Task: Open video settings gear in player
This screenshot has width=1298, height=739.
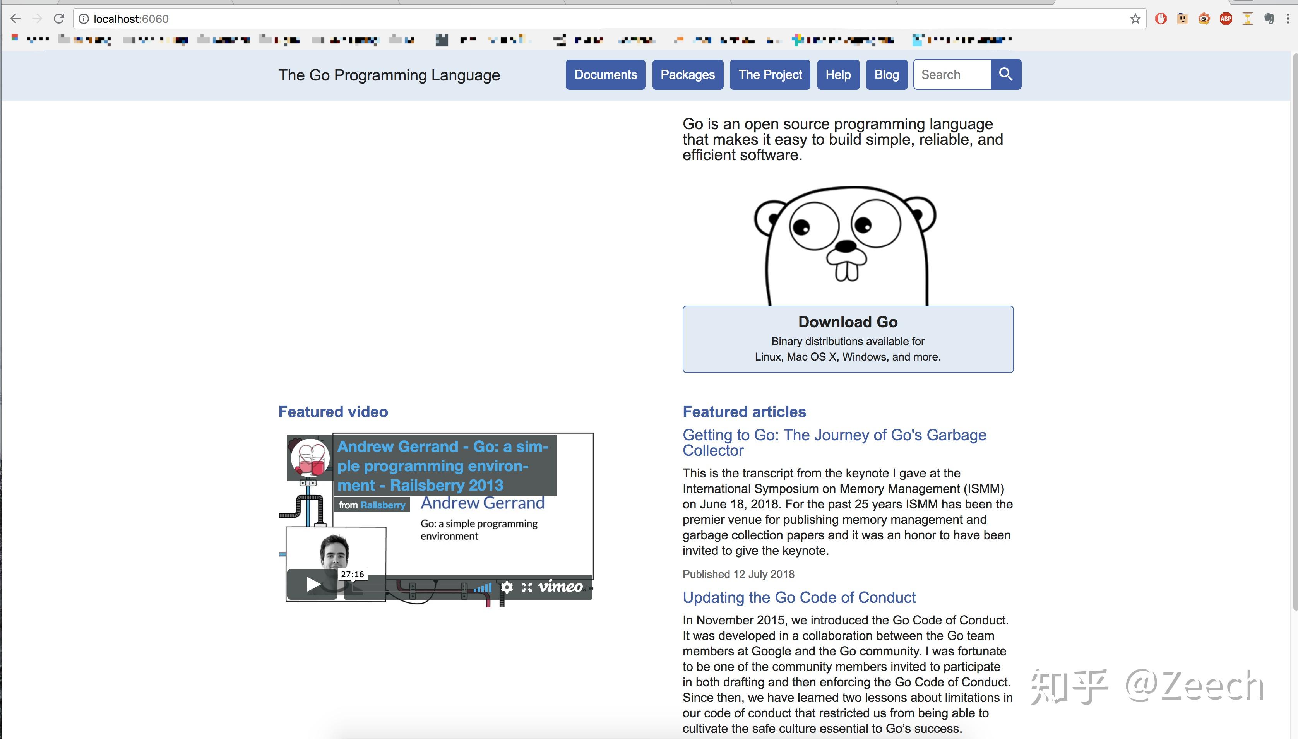Action: point(506,587)
